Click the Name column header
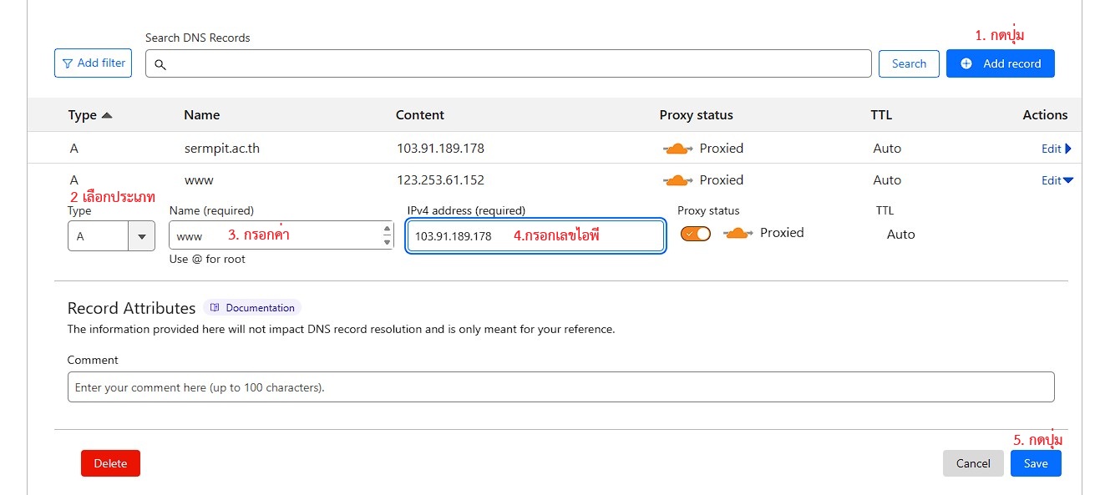 202,115
